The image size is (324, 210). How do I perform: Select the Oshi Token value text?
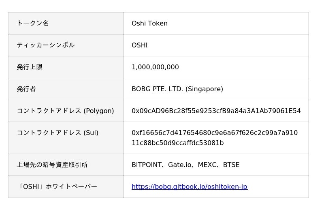(x=149, y=24)
